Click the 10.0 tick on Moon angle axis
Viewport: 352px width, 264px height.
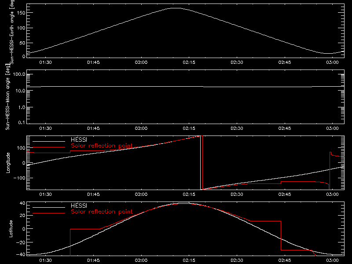[20, 91]
